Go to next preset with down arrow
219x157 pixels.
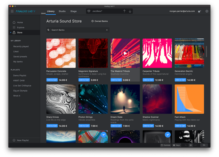point(130,11)
